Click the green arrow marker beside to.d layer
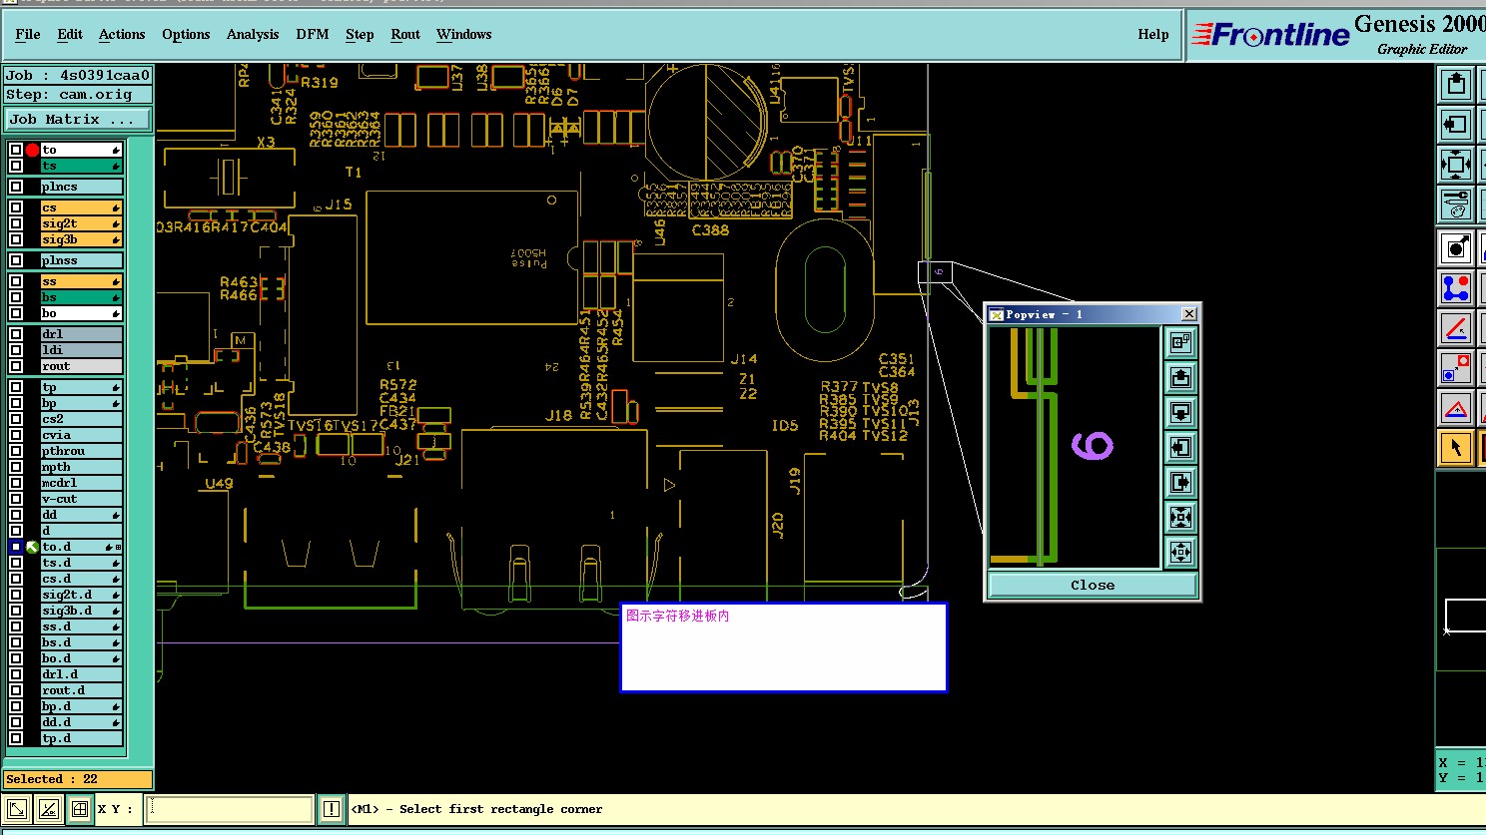1486x835 pixels. point(32,547)
